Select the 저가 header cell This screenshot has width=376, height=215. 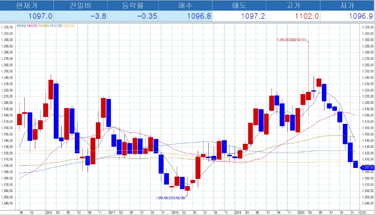(x=347, y=6)
